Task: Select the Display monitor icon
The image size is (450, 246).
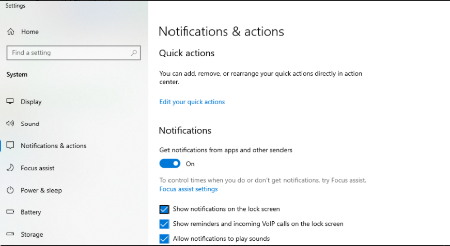Action: [10, 102]
